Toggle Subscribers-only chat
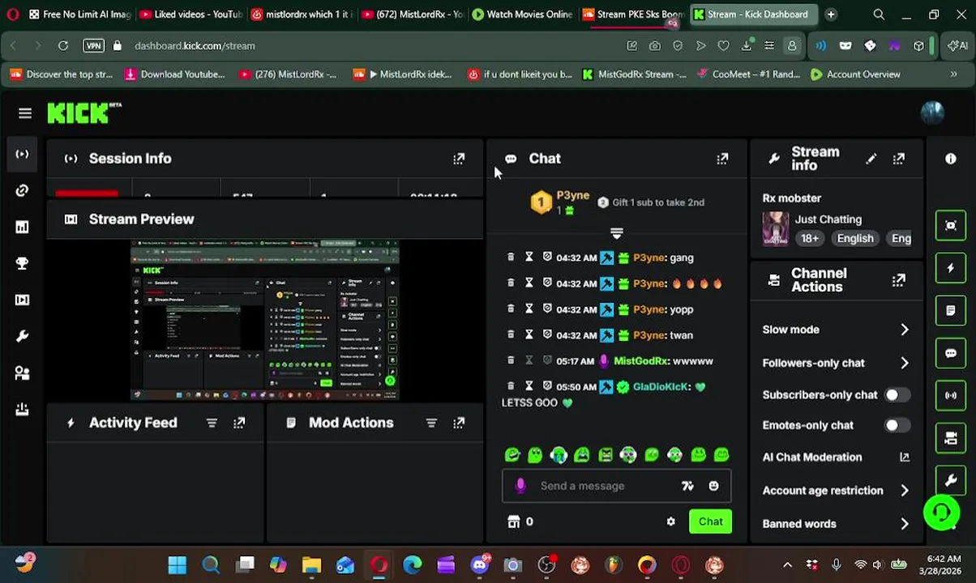This screenshot has width=976, height=583. click(897, 395)
